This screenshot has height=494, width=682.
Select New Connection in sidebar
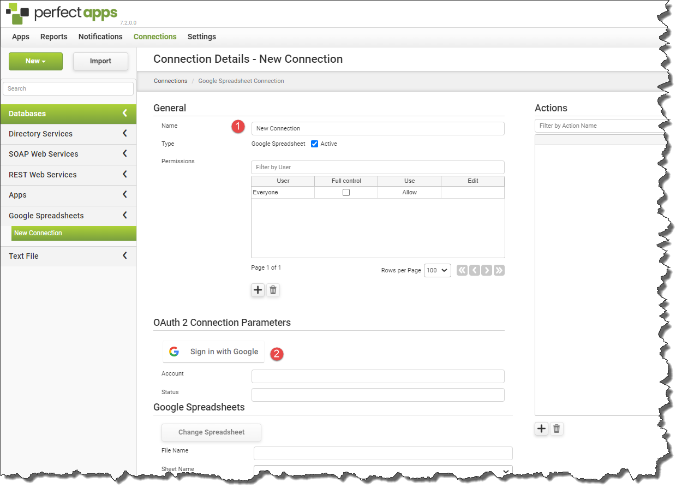point(74,233)
